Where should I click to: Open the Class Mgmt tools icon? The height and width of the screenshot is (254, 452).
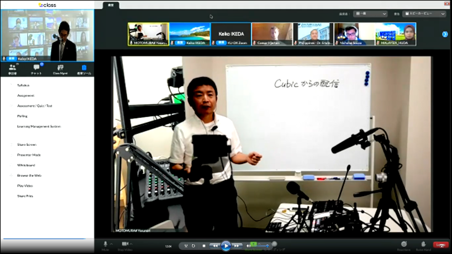point(60,68)
